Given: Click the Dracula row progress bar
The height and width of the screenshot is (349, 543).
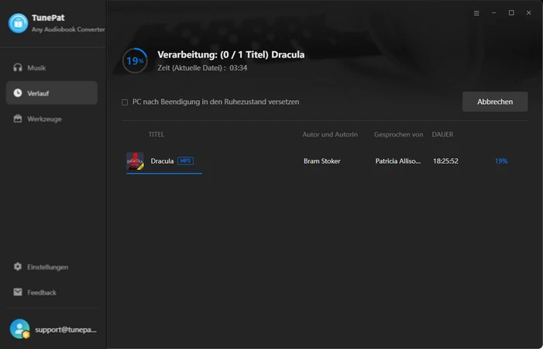Looking at the screenshot, I should click(x=164, y=173).
